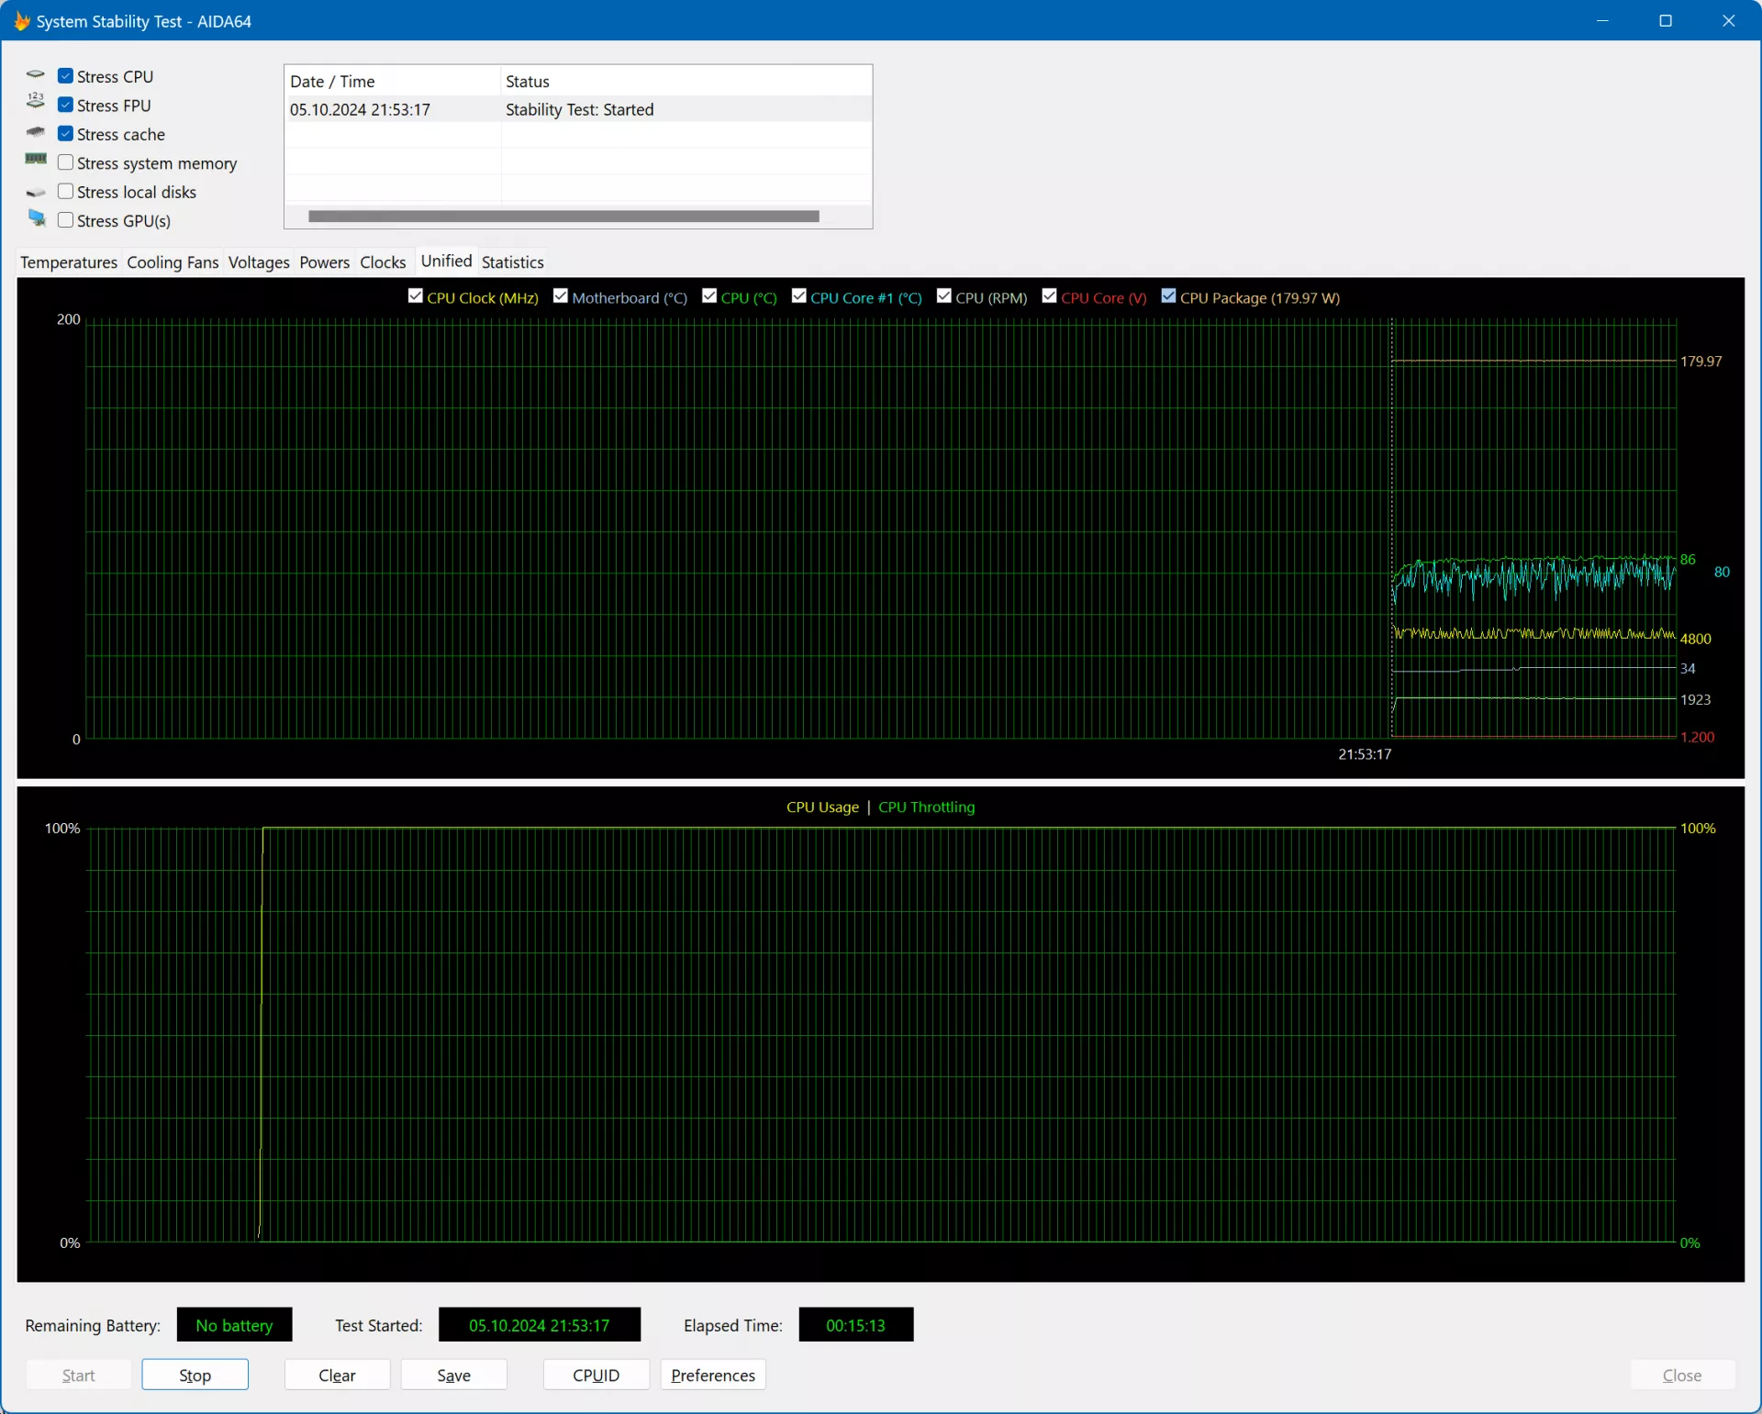Switch to the Temperatures tab
The height and width of the screenshot is (1414, 1762).
coord(69,262)
